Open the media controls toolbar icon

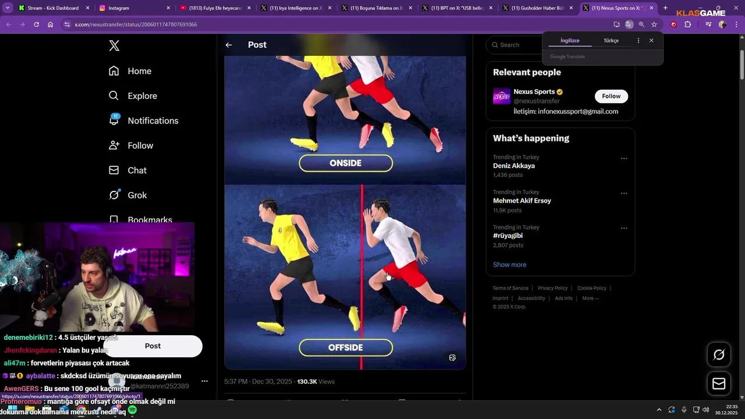708,24
